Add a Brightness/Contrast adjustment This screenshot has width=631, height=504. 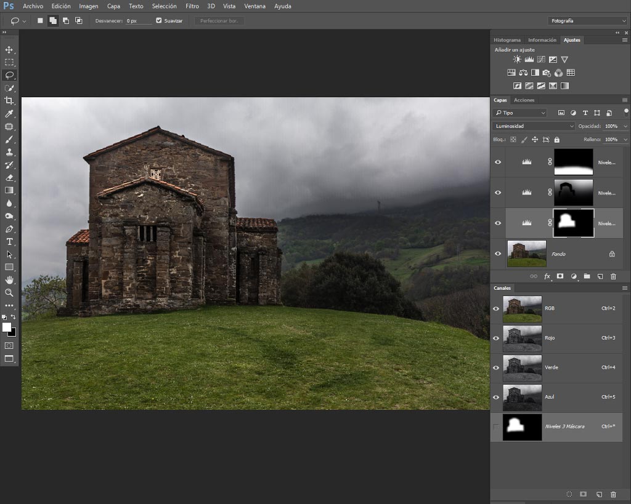[x=517, y=60]
